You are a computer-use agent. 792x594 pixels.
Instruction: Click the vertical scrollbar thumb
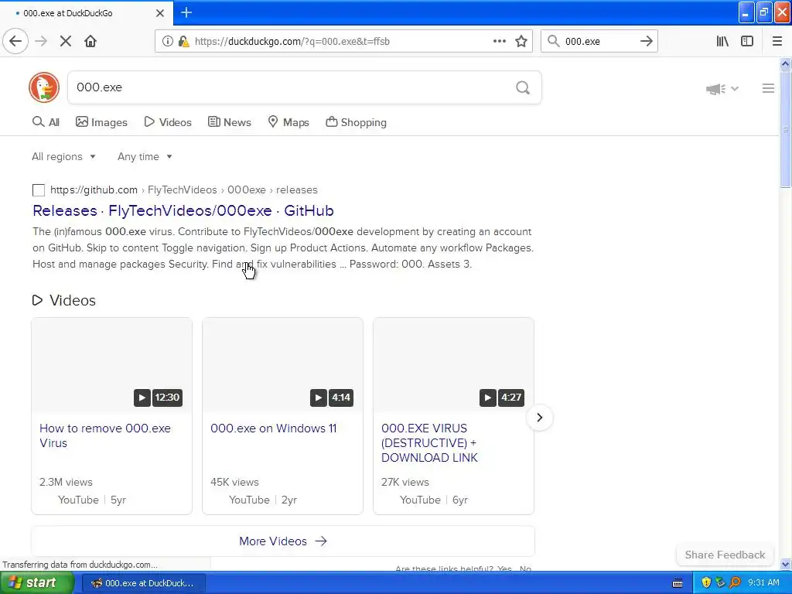click(x=786, y=129)
